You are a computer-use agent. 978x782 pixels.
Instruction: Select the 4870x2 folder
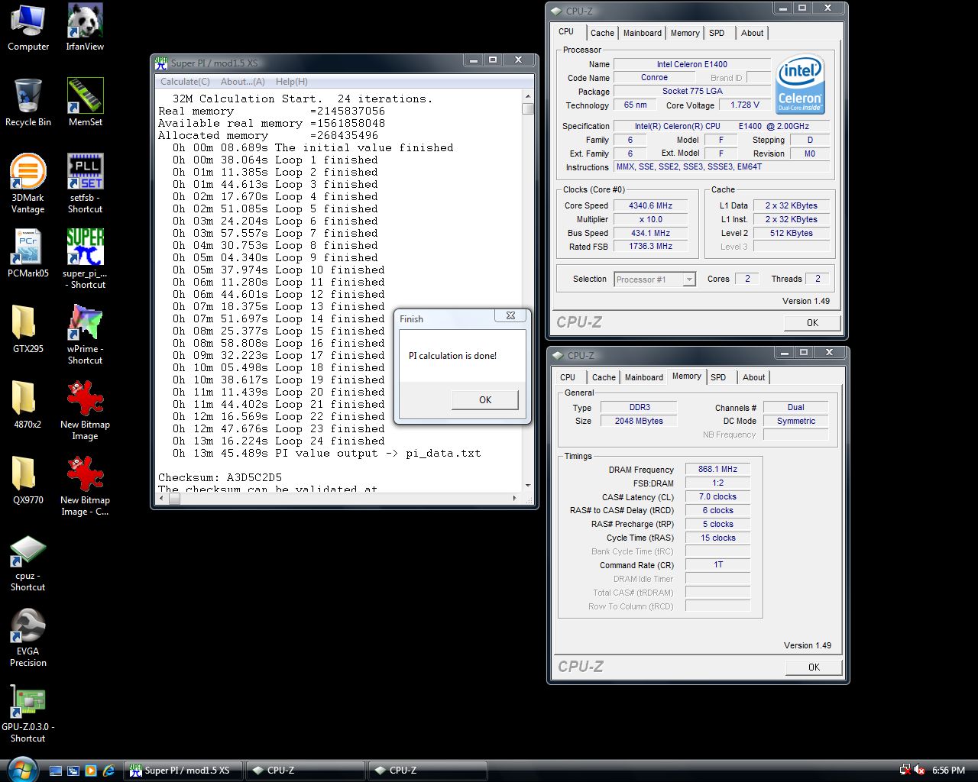click(x=28, y=406)
